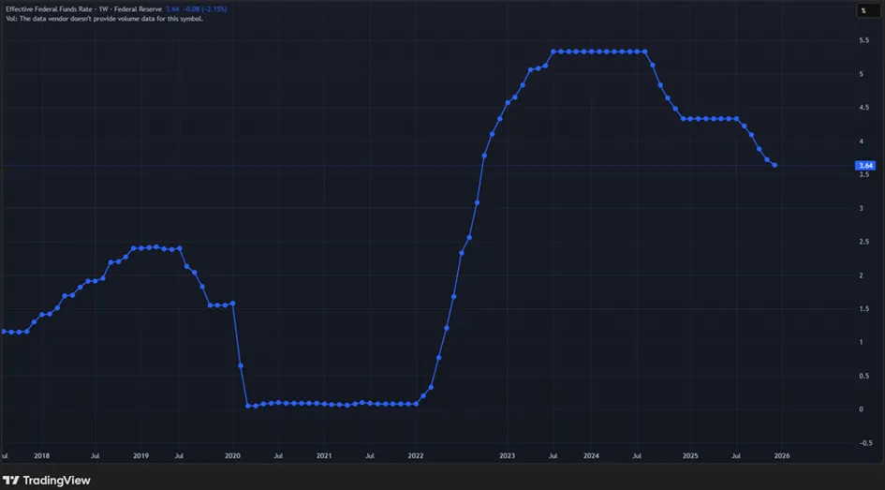The width and height of the screenshot is (885, 490).
Task: Click the 2022 time axis label
Action: click(416, 455)
